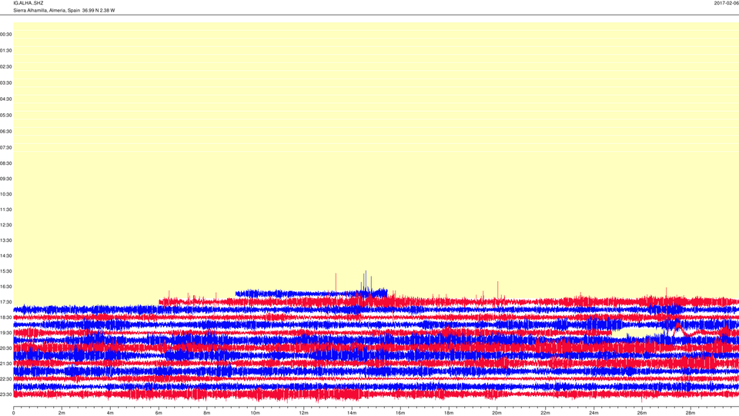Screen dimensions: 739x416
Task: Select the 17:30 time row label
Action: pos(5,302)
